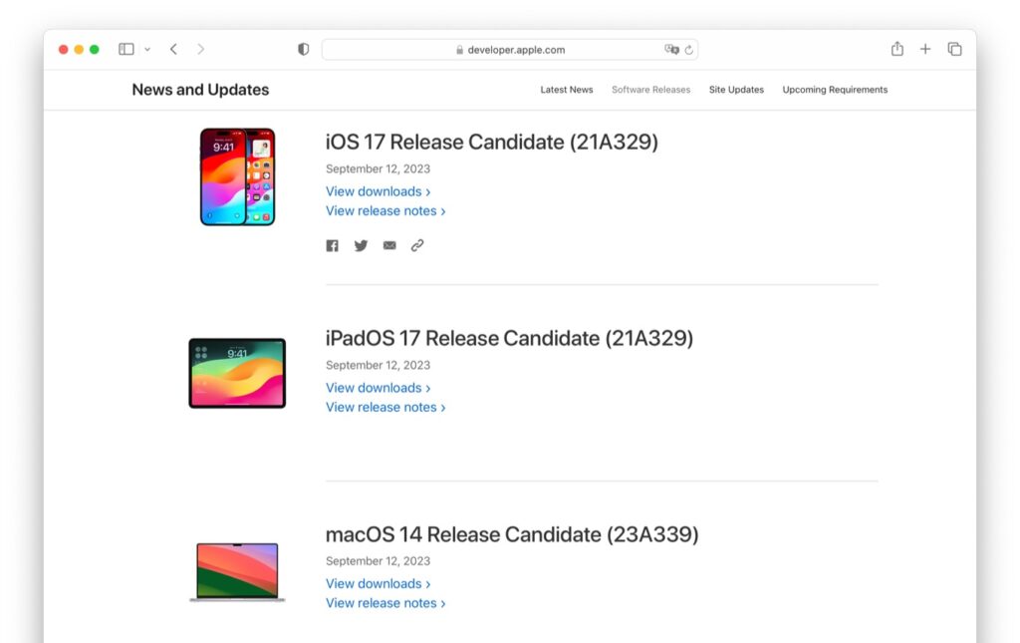This screenshot has width=1020, height=643.
Task: Select the Upcoming Requirements tab
Action: (835, 90)
